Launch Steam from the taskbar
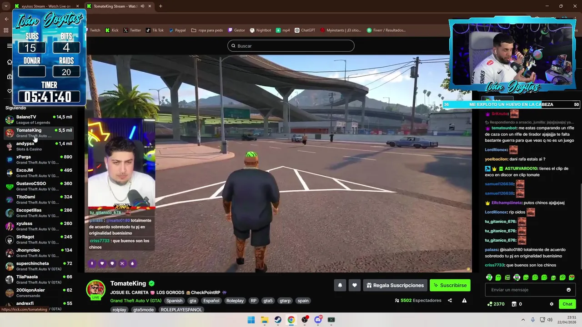The height and width of the screenshot is (327, 582). click(278, 320)
